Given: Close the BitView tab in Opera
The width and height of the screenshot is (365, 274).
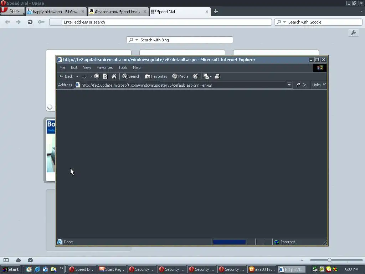Looking at the screenshot, I should tap(83, 12).
